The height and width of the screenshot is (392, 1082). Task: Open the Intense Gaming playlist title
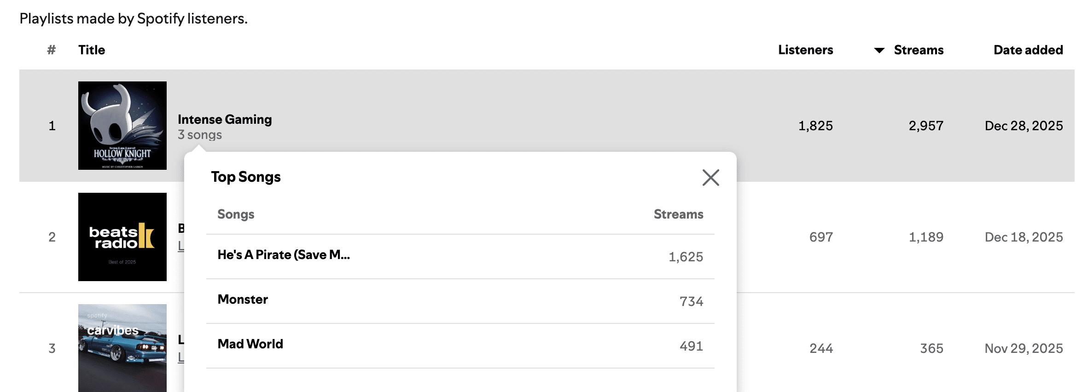pos(225,120)
